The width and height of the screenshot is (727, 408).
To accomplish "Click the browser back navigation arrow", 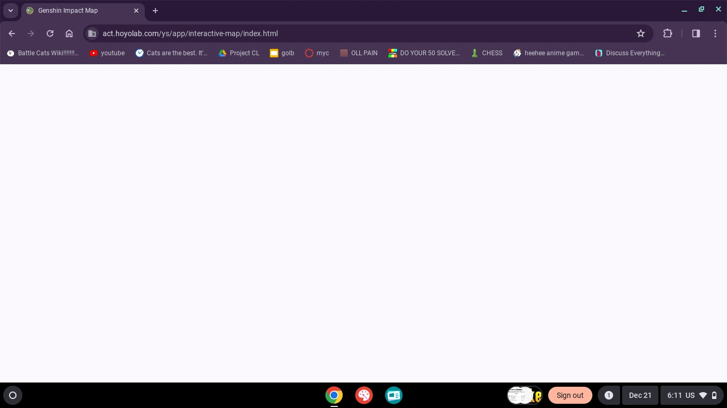I will coord(12,33).
